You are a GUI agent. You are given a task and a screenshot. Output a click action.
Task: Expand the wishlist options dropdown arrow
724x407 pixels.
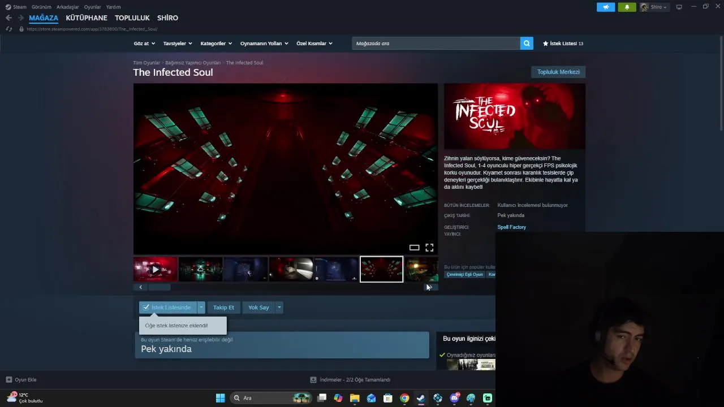point(201,308)
